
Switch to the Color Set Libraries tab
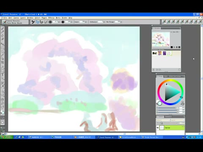click(175, 76)
